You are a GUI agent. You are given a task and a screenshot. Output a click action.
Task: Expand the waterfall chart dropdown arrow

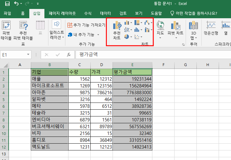[x=151, y=23]
